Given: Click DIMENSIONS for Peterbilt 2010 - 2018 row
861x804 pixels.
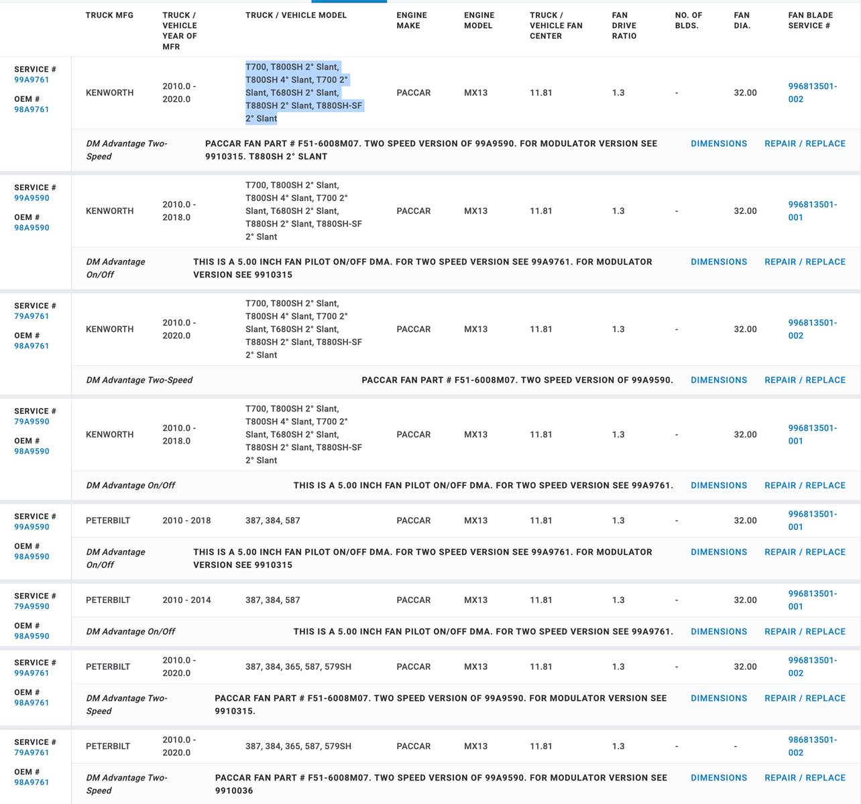Looking at the screenshot, I should click(719, 552).
